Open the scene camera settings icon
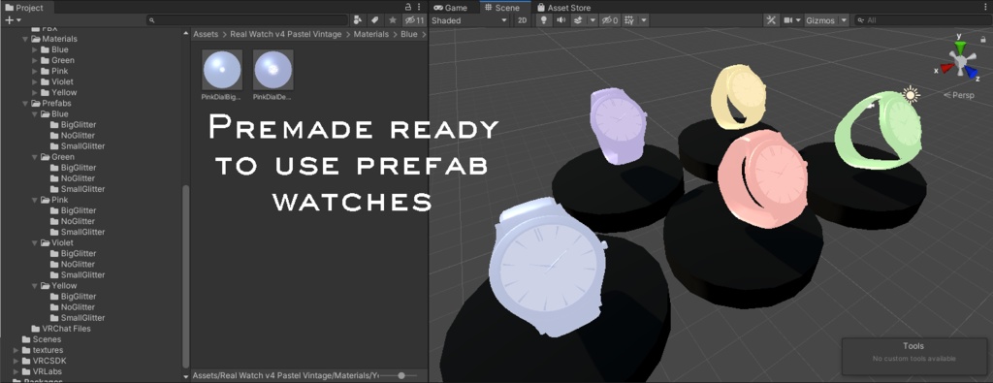This screenshot has width=993, height=383. 787,20
